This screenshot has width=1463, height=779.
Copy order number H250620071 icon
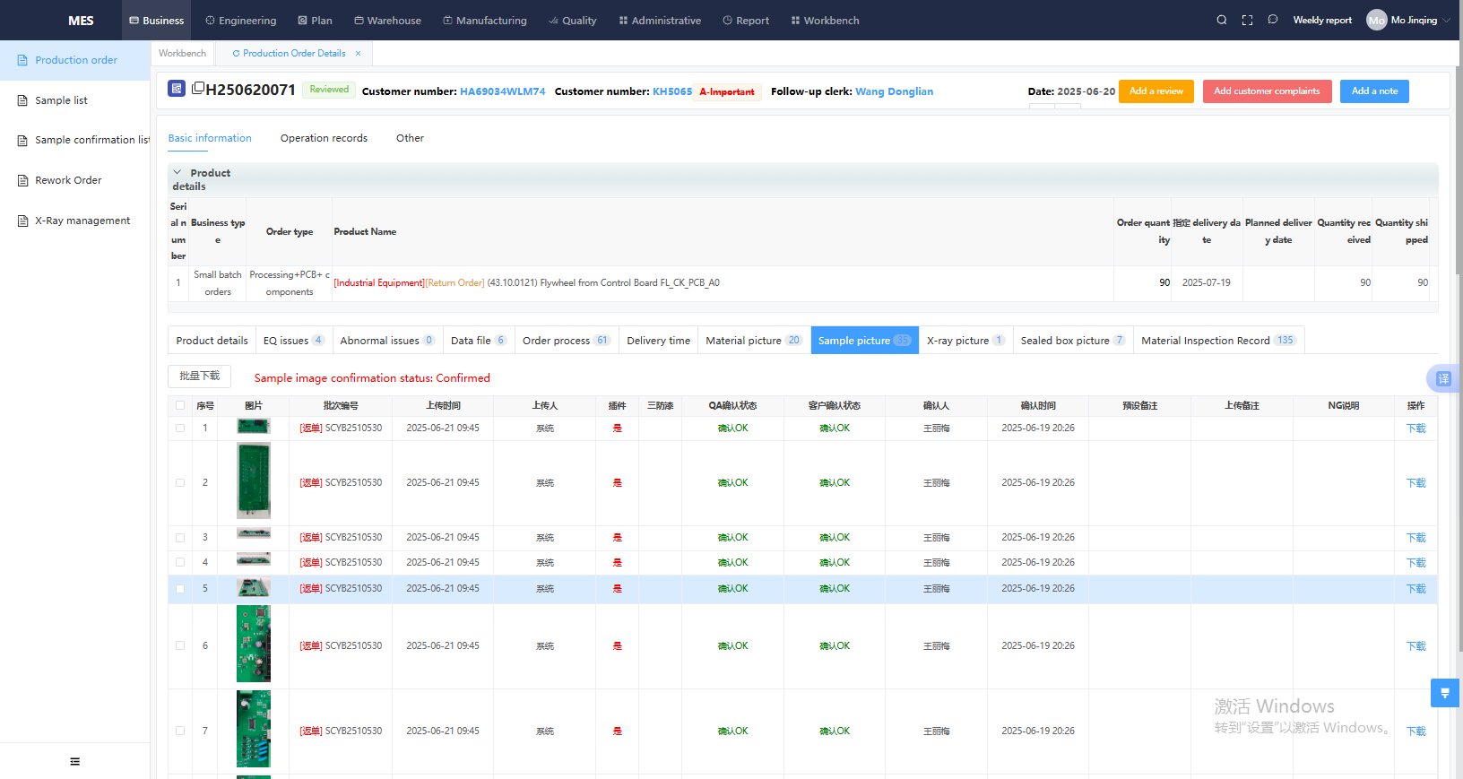tap(198, 88)
